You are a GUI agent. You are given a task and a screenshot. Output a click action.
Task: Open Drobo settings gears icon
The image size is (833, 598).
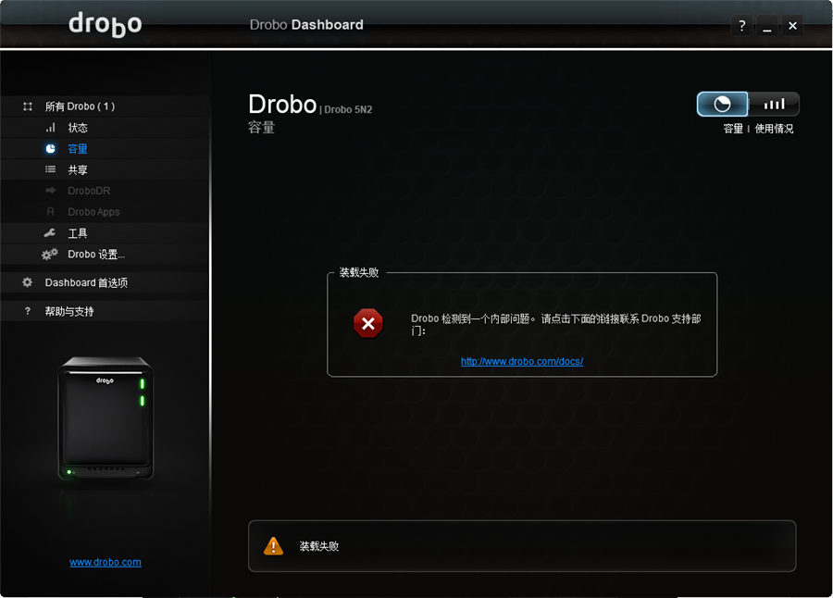tap(50, 255)
